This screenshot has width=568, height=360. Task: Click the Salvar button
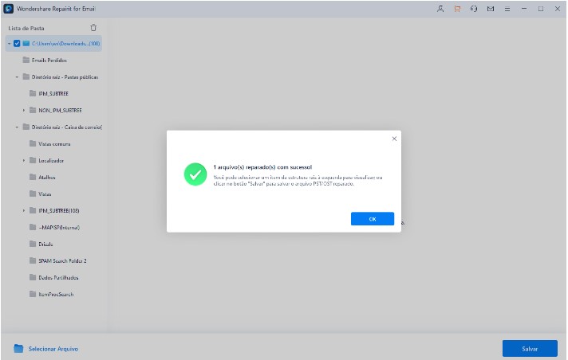(529, 349)
